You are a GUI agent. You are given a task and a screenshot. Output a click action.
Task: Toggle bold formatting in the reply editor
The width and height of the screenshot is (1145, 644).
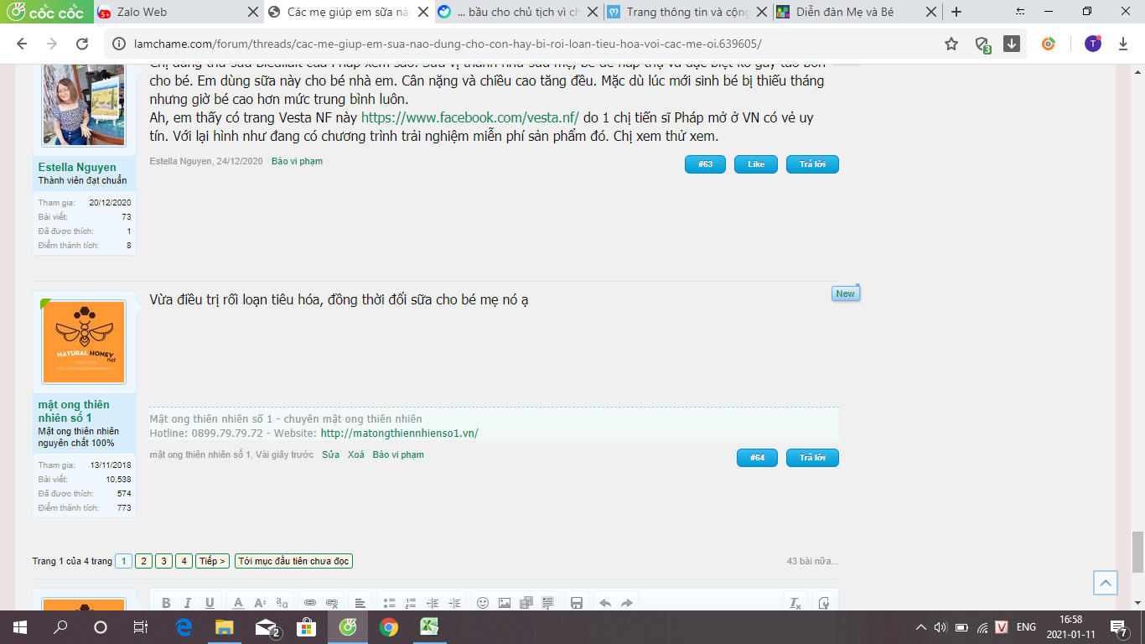click(x=166, y=603)
